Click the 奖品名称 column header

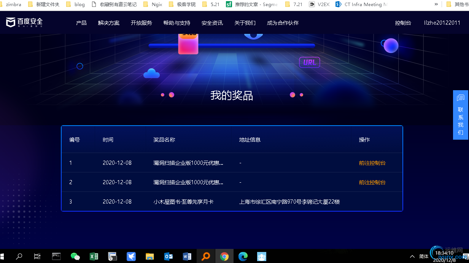164,140
